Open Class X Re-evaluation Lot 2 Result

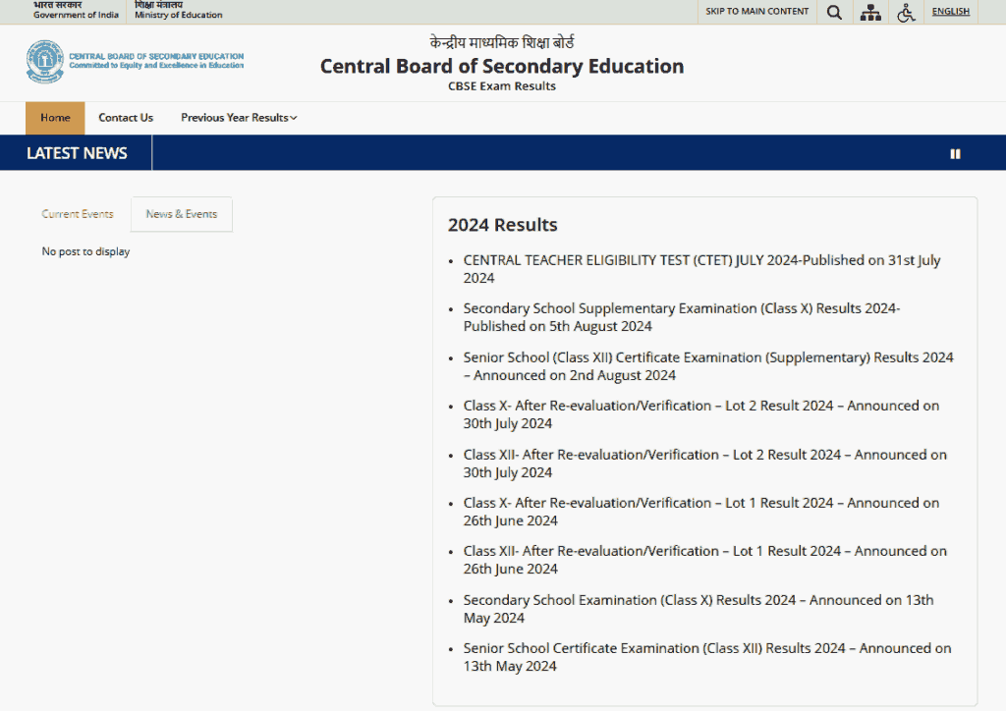(701, 414)
